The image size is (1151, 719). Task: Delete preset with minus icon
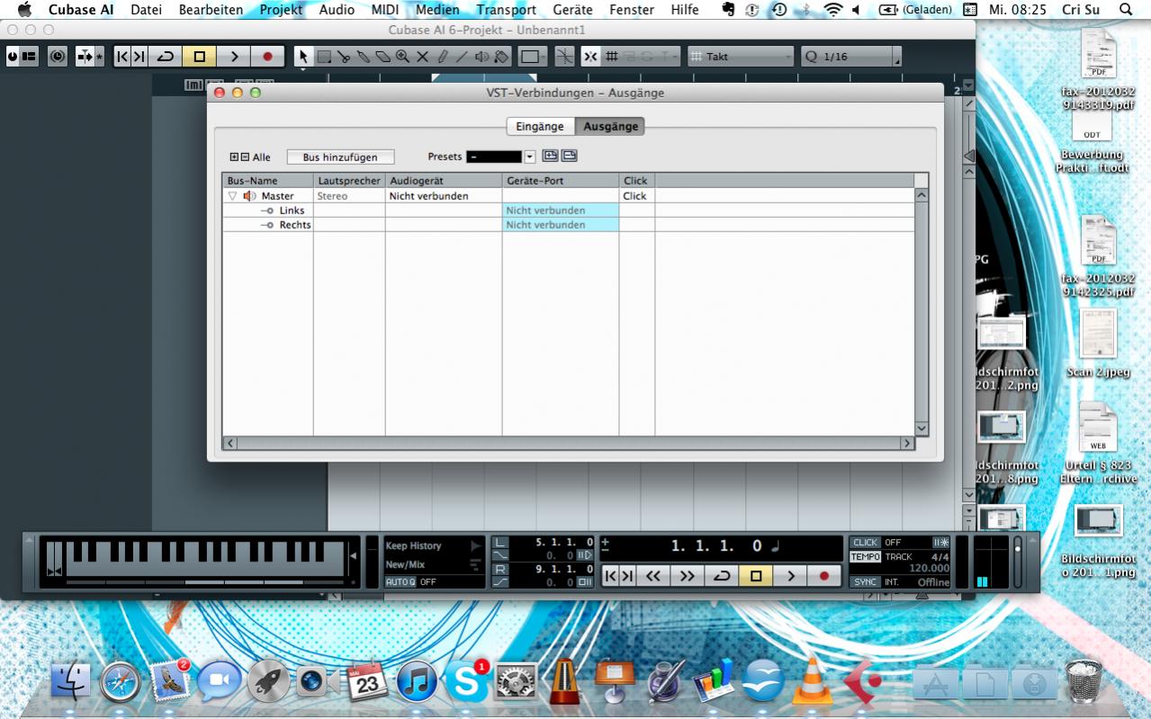click(x=569, y=156)
